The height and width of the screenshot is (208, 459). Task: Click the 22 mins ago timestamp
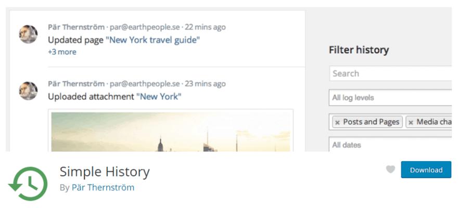pos(206,27)
